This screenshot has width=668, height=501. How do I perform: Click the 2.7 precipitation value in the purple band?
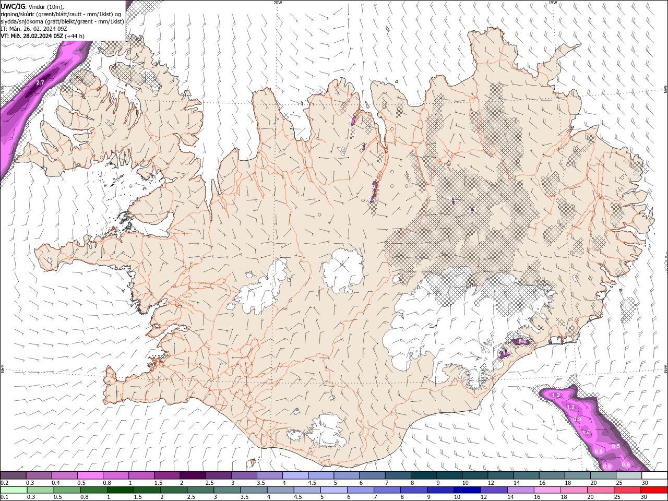[x=40, y=82]
